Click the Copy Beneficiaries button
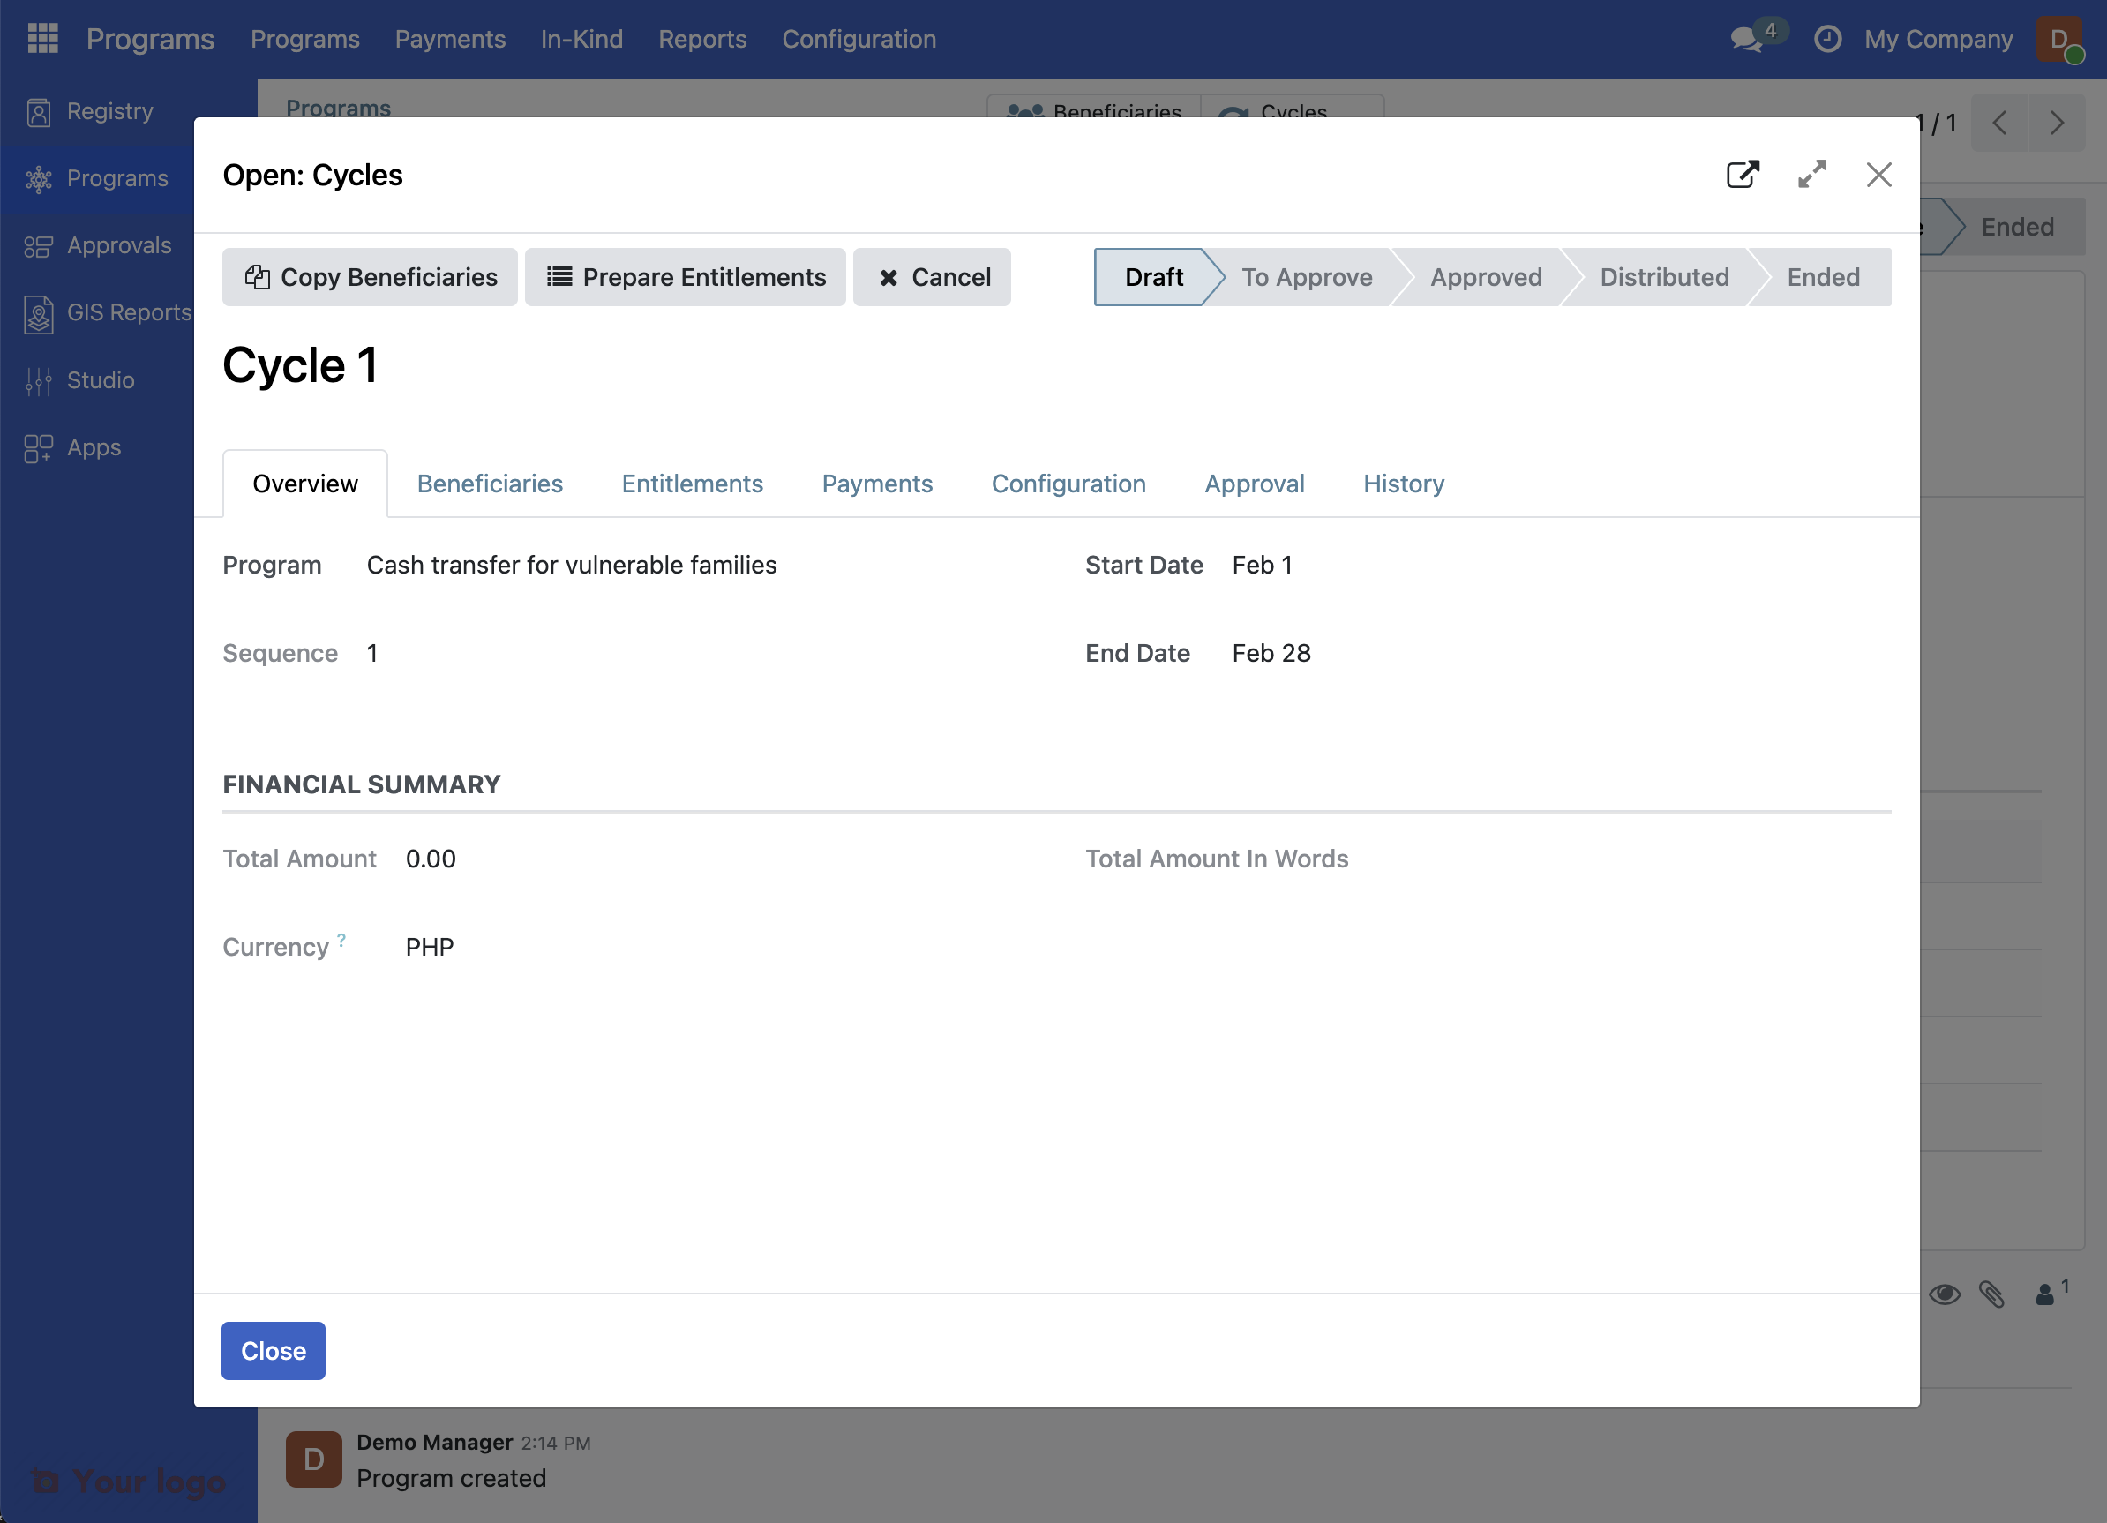 pos(369,277)
